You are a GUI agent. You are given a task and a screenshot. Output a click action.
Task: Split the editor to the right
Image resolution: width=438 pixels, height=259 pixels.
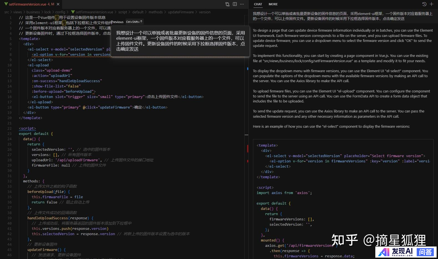tap(235, 4)
